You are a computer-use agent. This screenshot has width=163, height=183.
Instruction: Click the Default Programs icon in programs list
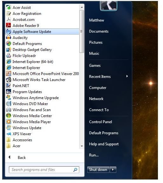[9, 43]
